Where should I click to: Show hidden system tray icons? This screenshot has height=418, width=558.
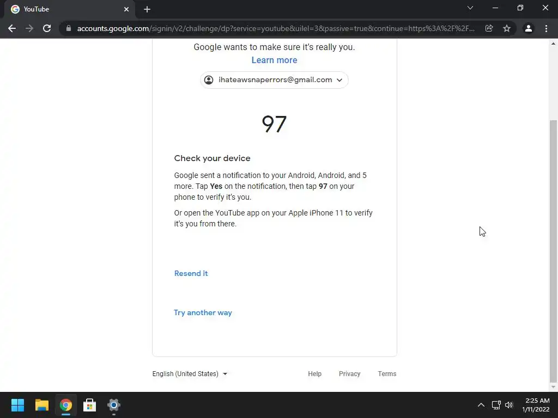(x=481, y=405)
